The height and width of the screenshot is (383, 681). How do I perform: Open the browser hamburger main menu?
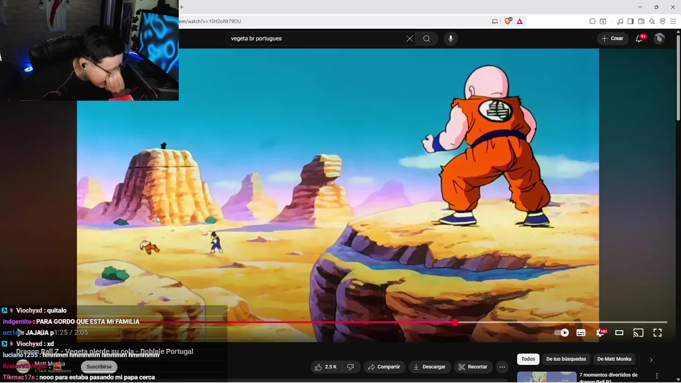(673, 21)
